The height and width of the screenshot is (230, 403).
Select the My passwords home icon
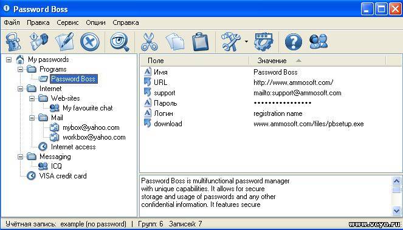(20, 59)
